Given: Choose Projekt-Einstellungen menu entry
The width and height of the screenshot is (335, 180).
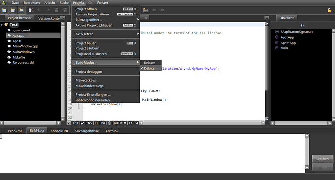Looking at the screenshot, I should coord(105,94).
